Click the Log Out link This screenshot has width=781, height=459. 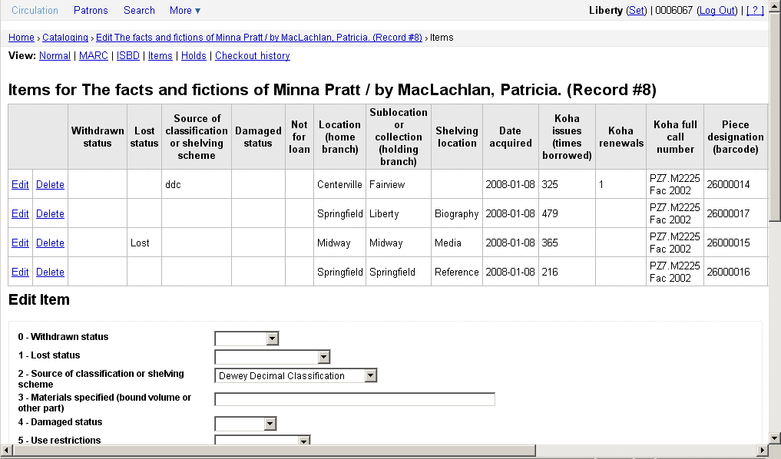coord(717,10)
